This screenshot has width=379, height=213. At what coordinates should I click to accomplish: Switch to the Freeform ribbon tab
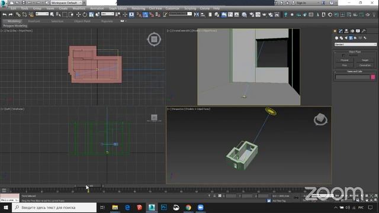tap(34, 21)
